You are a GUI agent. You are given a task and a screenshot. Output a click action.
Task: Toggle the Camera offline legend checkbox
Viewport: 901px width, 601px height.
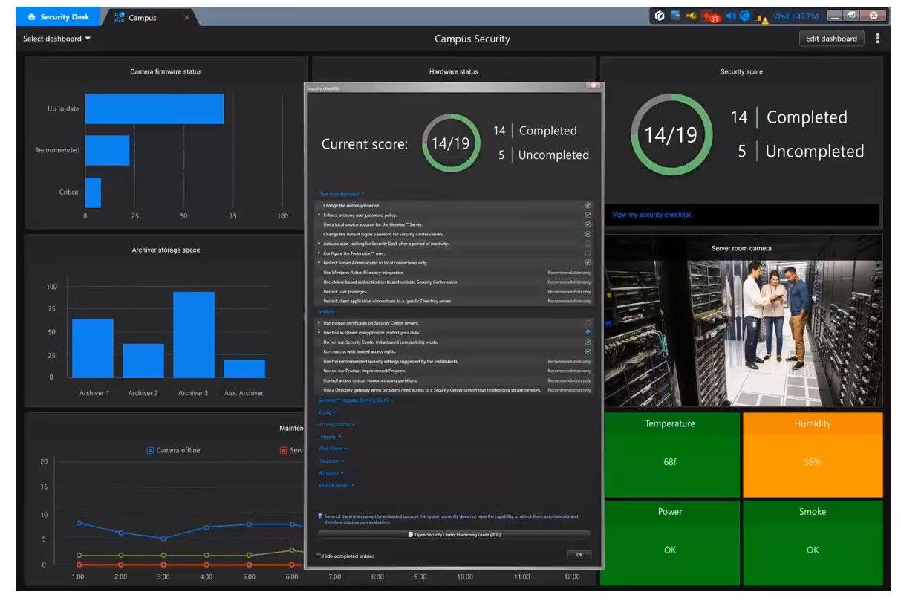click(x=150, y=450)
